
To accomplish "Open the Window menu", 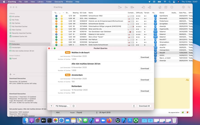I will click(x=69, y=2).
